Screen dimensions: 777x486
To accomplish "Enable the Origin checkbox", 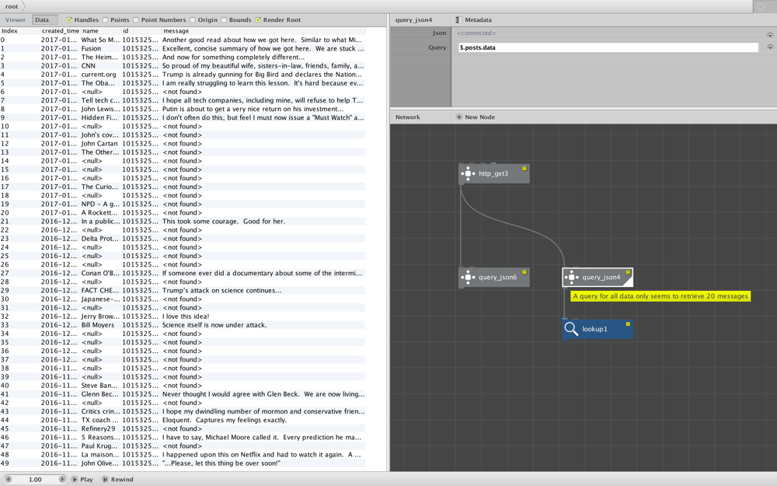I will point(192,20).
